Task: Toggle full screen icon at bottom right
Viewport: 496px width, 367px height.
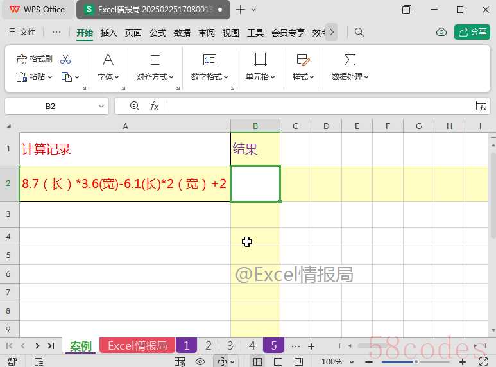Action: point(483,361)
